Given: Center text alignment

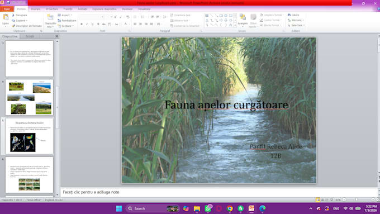Looking at the screenshot, I should click(x=141, y=24).
